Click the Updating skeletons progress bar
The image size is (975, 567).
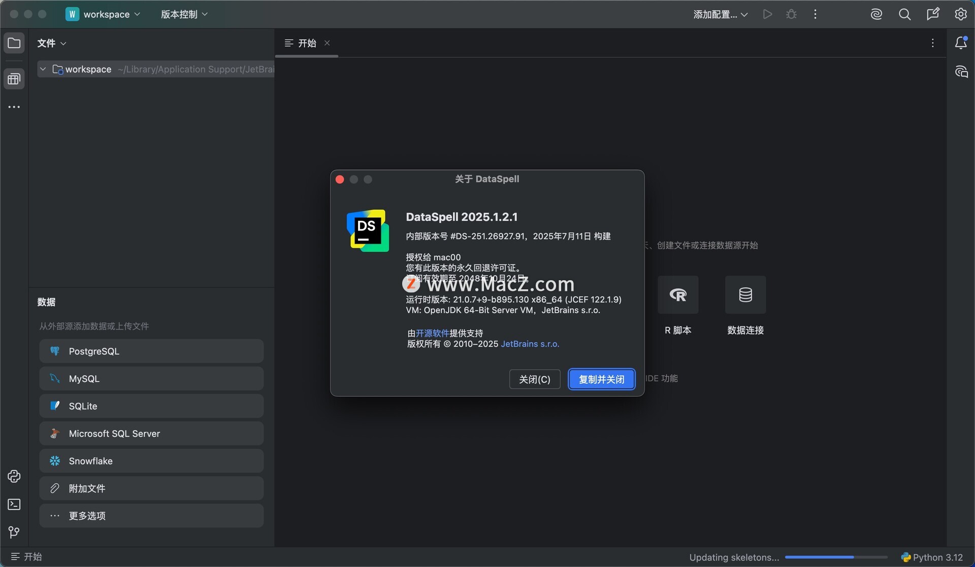(x=836, y=557)
